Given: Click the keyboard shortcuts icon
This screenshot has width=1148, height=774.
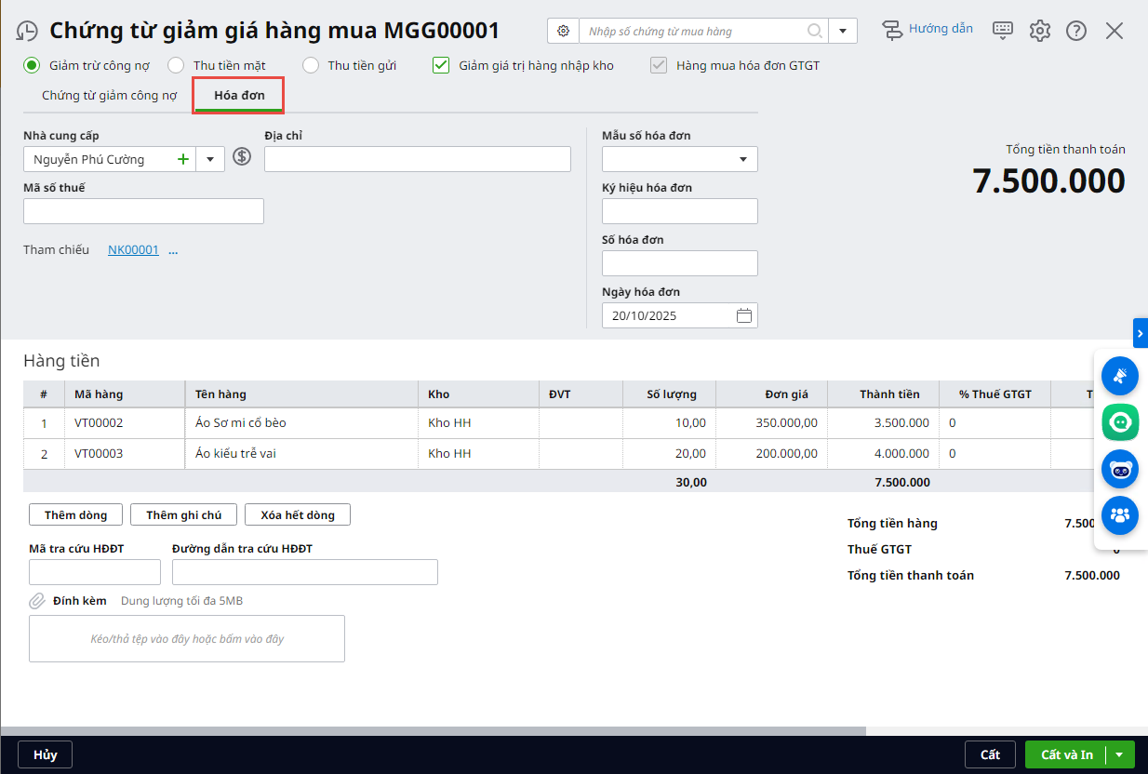Looking at the screenshot, I should coord(1003,30).
